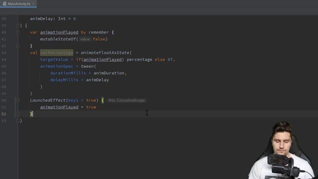This screenshot has width=318, height=179.
Task: Collapse the LaunchedEffect block fold at line 50
Action: [18, 100]
